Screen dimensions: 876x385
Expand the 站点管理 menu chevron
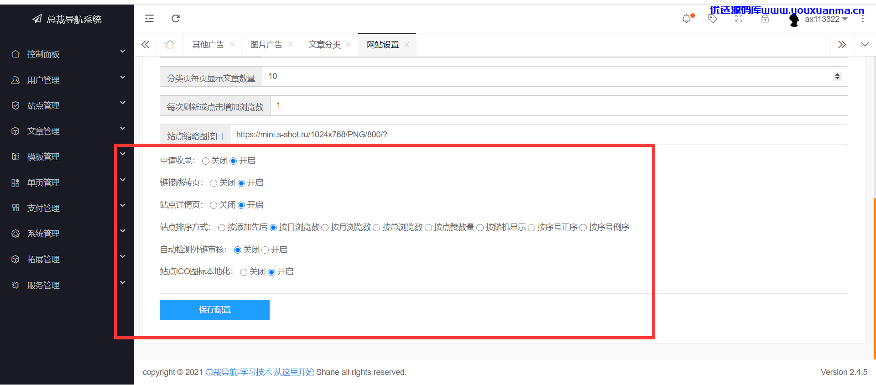point(123,103)
